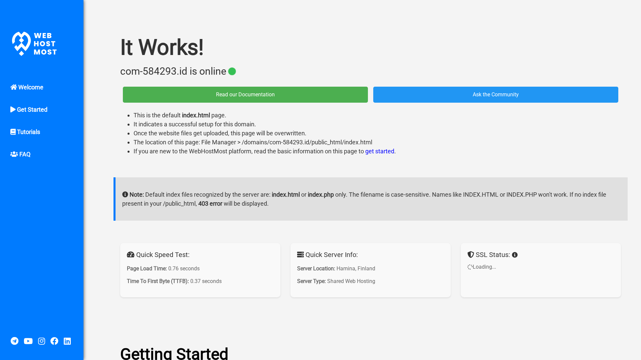Click the file path line in bullet list

point(253,142)
